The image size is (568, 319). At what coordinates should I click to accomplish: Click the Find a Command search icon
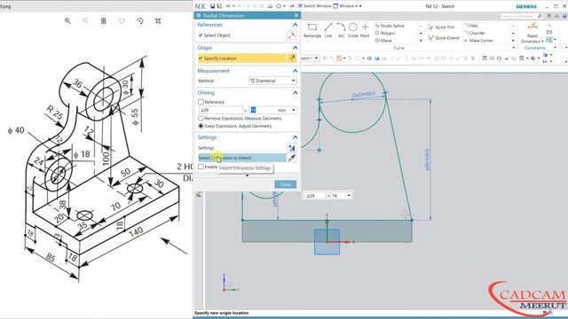tap(540, 16)
